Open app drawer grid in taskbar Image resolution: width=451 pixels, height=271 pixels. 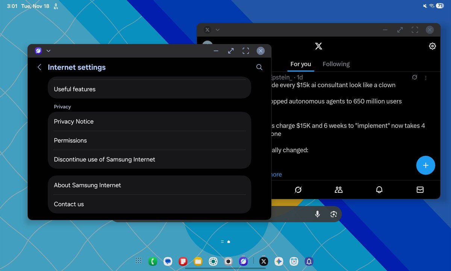tap(138, 261)
